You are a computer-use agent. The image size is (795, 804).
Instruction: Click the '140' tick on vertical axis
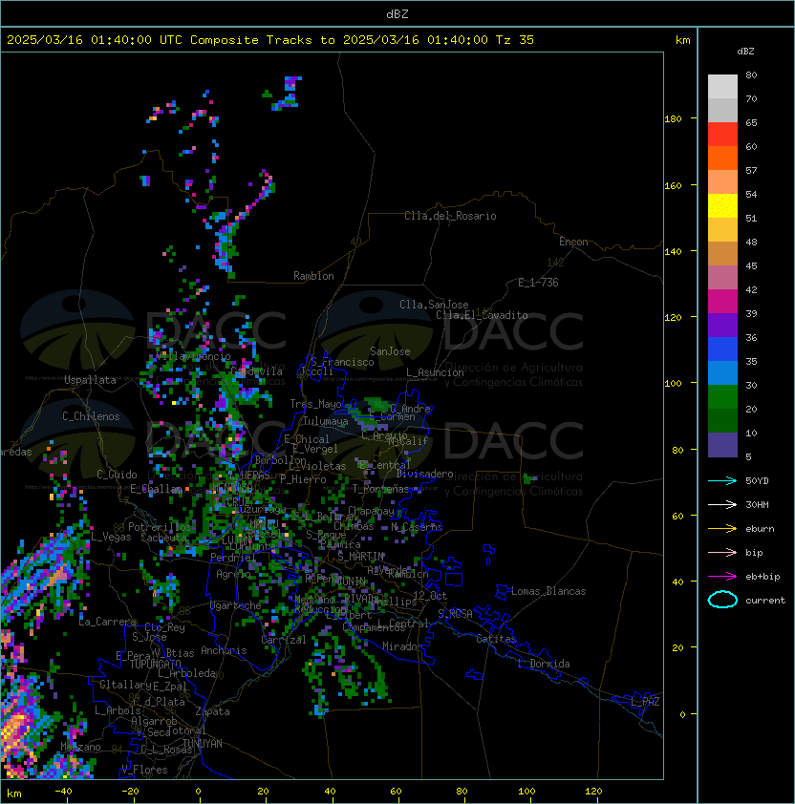(x=673, y=252)
